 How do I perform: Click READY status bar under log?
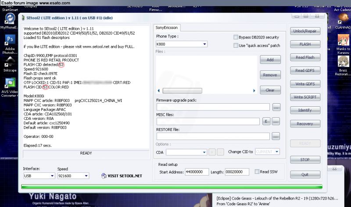pos(86,153)
